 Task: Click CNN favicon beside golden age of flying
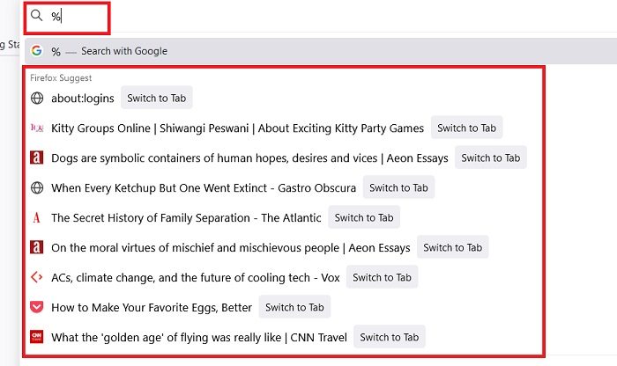37,337
